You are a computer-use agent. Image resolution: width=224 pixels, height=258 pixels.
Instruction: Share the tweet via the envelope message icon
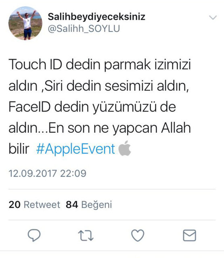[x=189, y=235]
